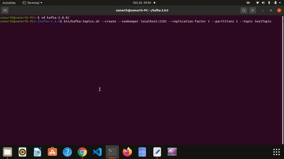Click the terminal vertical scrollbar
The width and height of the screenshot is (284, 159).
coord(283,80)
